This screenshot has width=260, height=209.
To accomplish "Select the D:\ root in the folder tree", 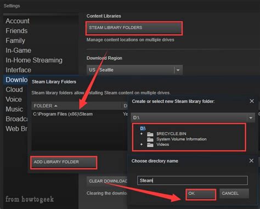I will 143,128.
